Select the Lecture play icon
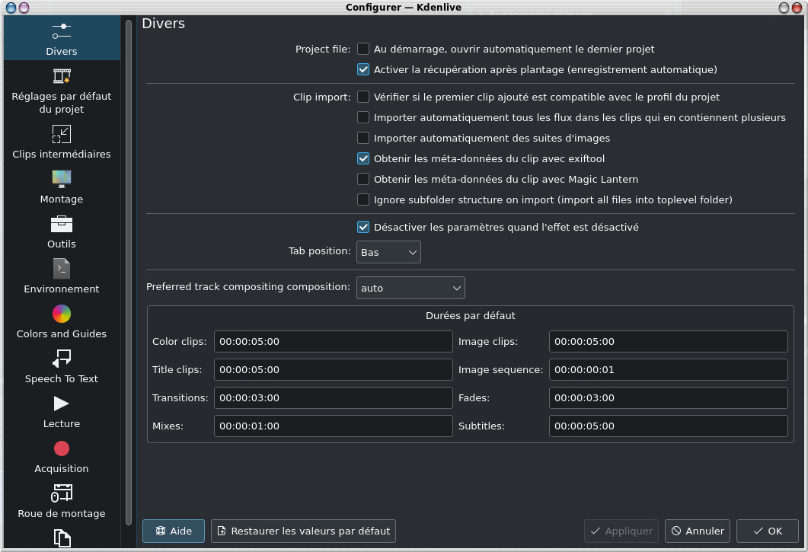 pos(62,404)
